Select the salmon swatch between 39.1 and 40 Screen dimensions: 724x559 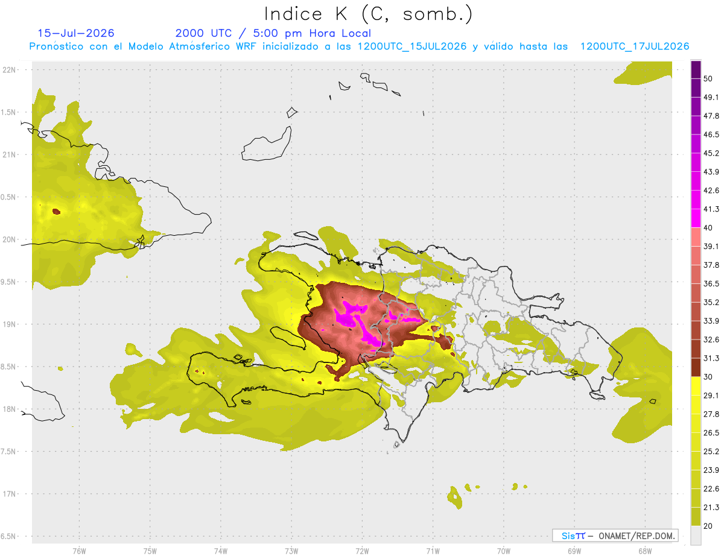click(x=696, y=237)
